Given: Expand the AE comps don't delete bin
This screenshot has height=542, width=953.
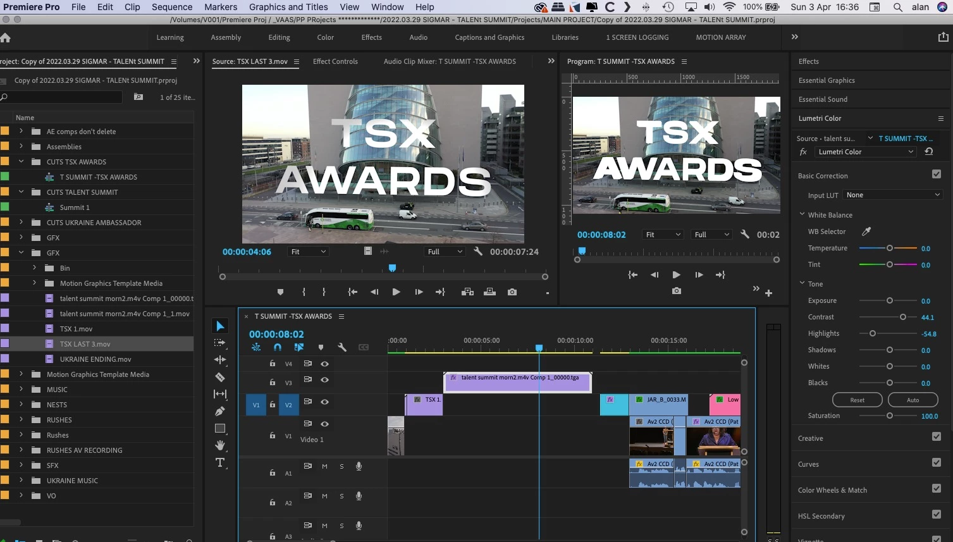Looking at the screenshot, I should 21,131.
